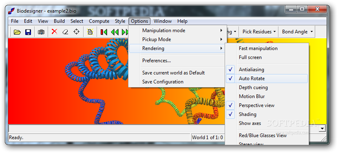Open the Window menu
This screenshot has width=338, height=153.
click(163, 21)
